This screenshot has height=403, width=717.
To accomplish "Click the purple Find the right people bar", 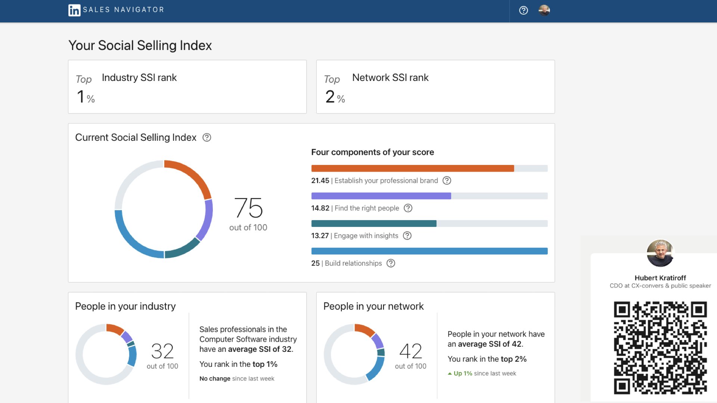I will [x=381, y=196].
